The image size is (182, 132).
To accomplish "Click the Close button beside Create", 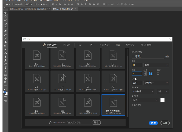I will coord(165,123).
